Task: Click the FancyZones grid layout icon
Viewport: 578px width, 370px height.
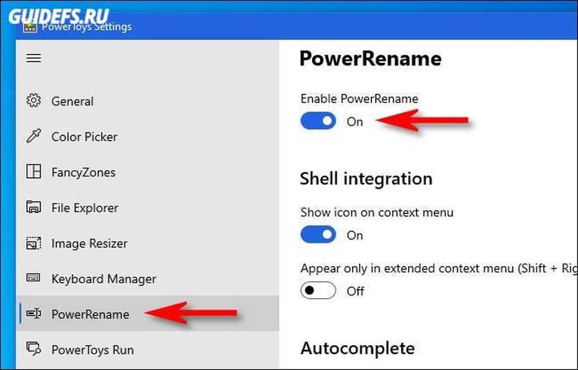Action: (33, 172)
